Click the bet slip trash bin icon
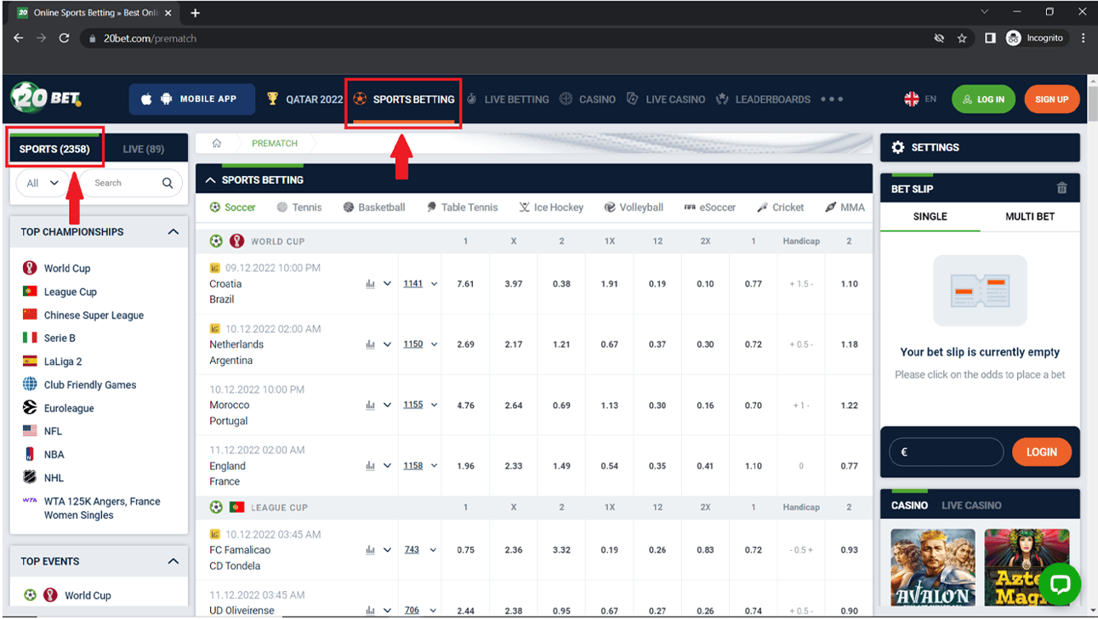The height and width of the screenshot is (619, 1098). 1061,189
